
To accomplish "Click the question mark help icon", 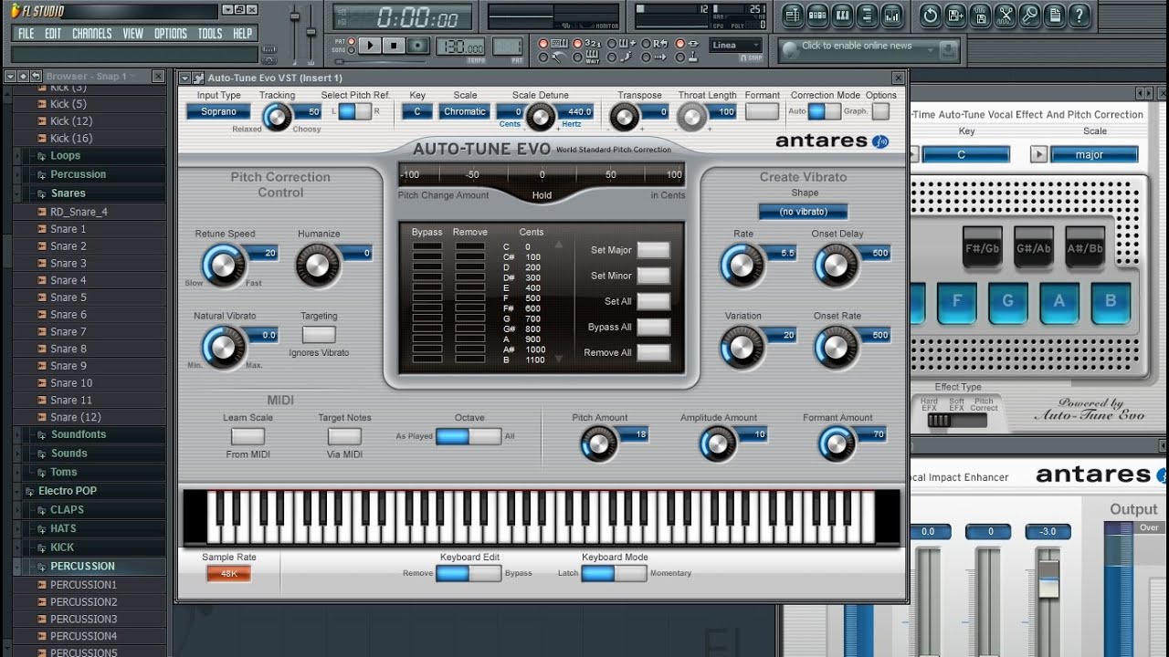I will click(1079, 15).
